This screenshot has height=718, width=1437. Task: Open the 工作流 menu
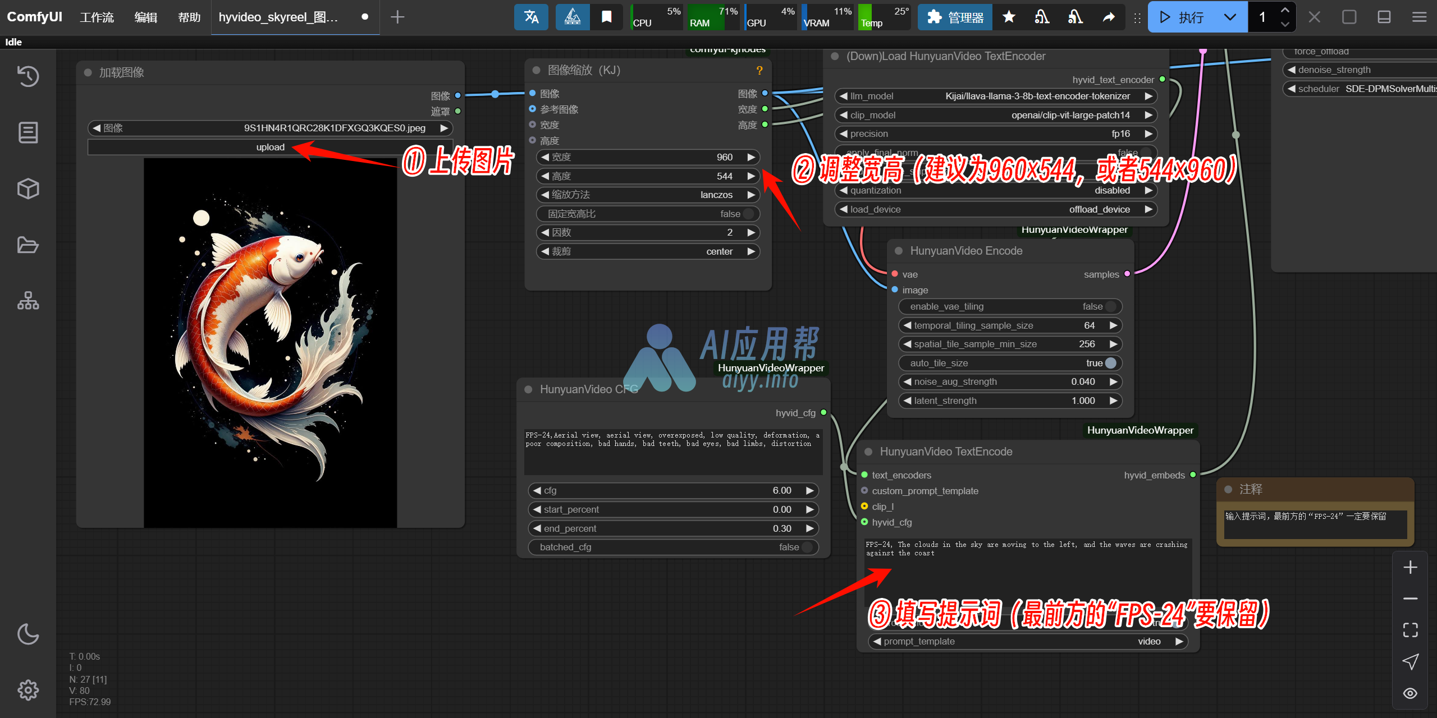[x=97, y=17]
